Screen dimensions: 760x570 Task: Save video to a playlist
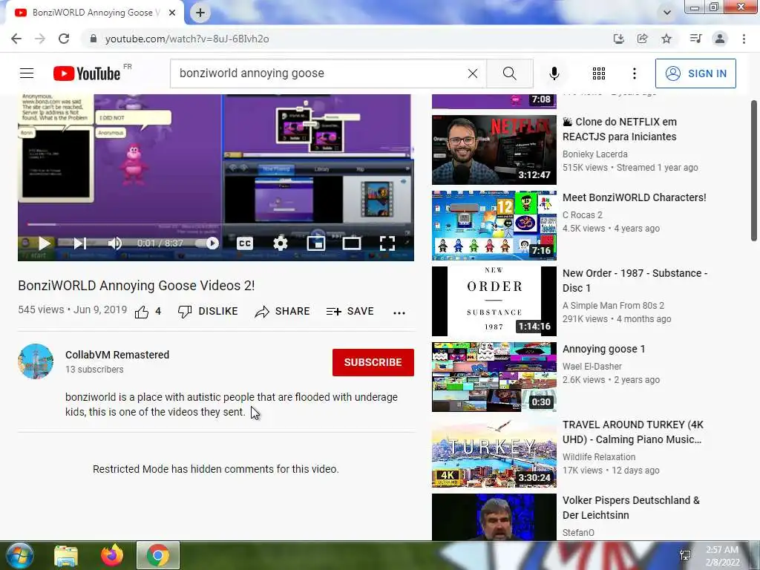pos(350,312)
